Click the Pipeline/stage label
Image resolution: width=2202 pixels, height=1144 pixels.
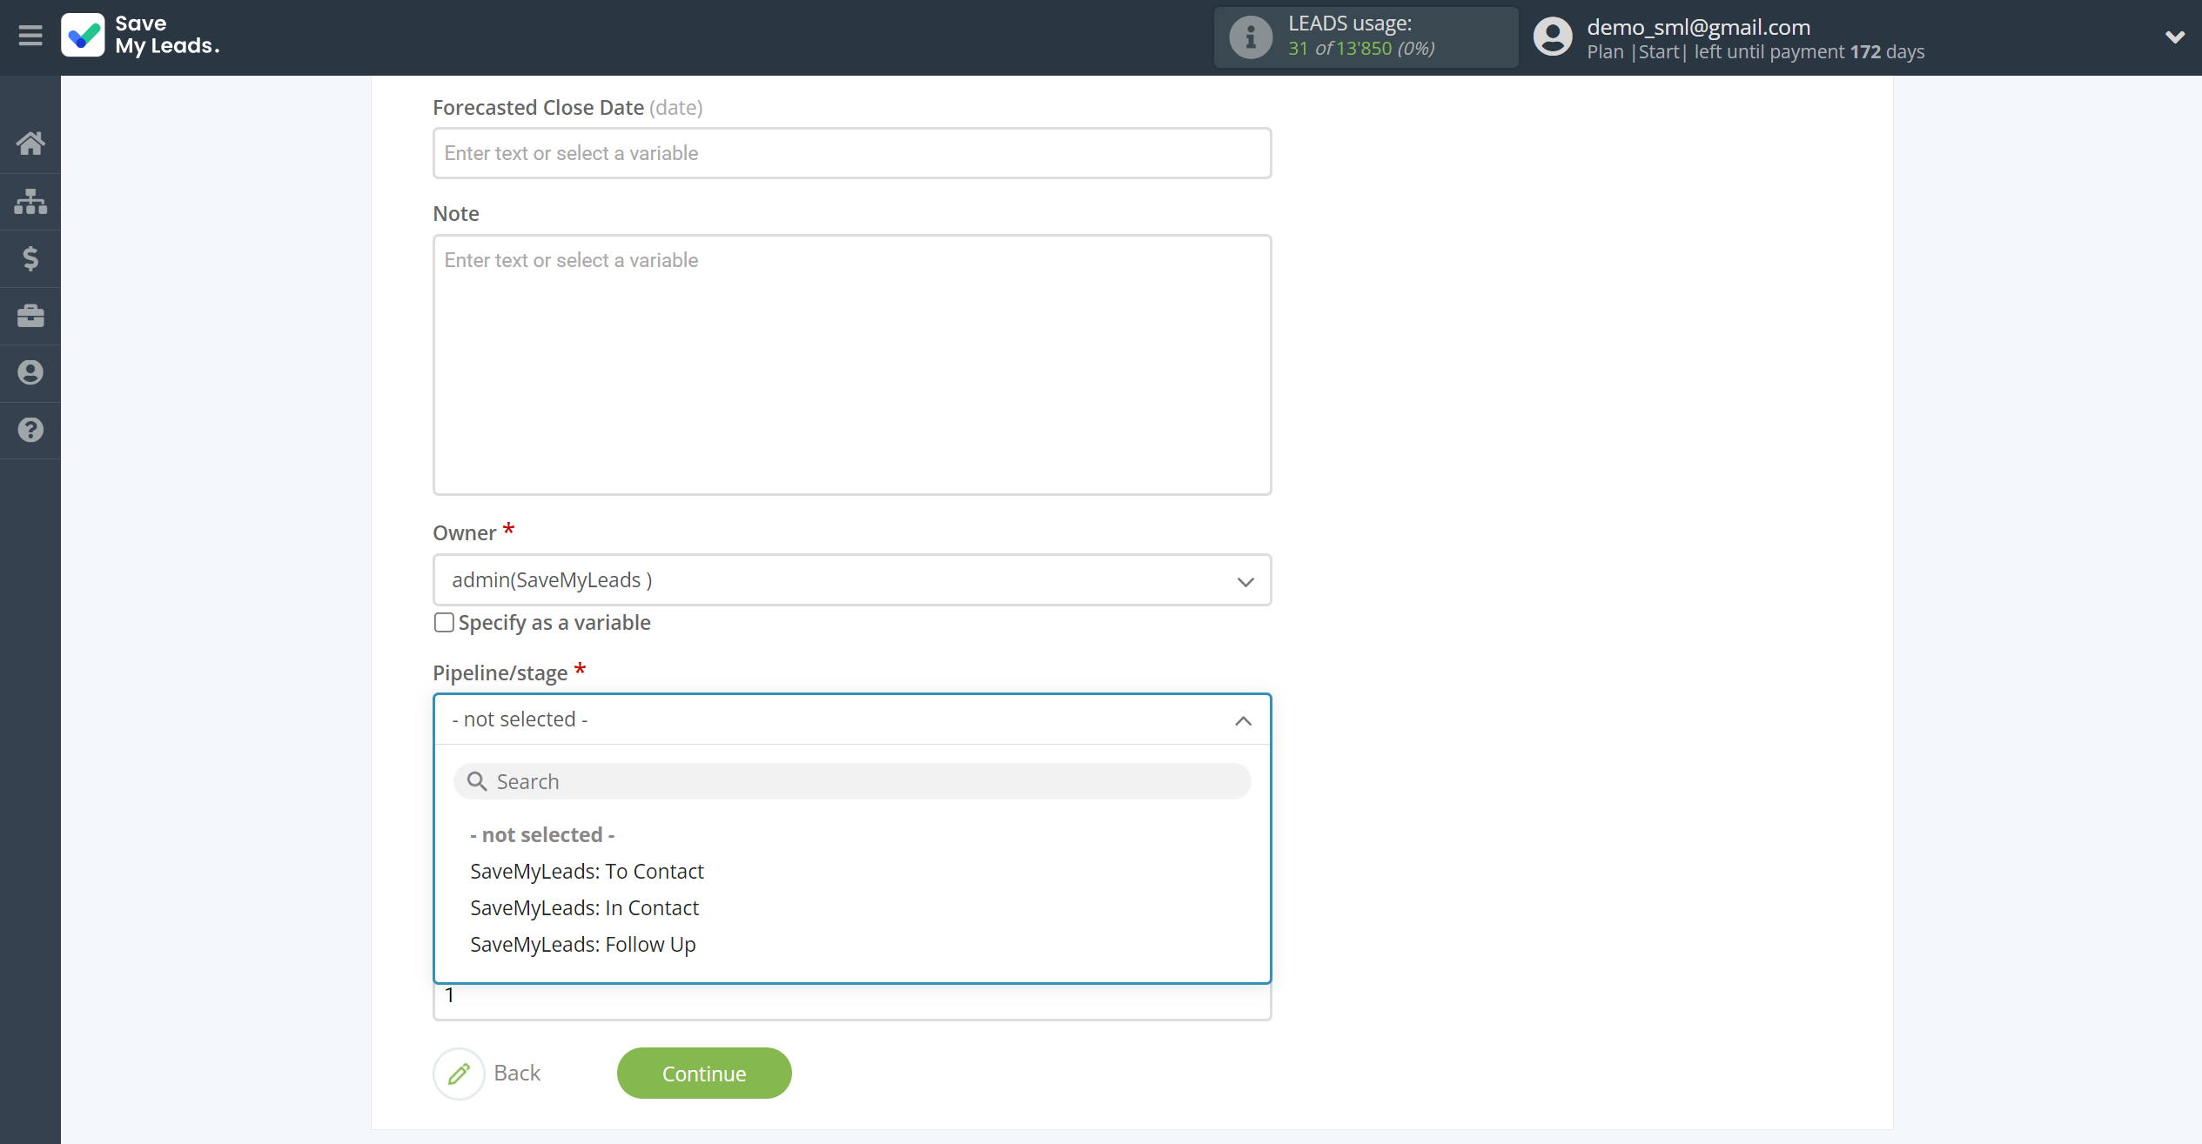coord(500,672)
